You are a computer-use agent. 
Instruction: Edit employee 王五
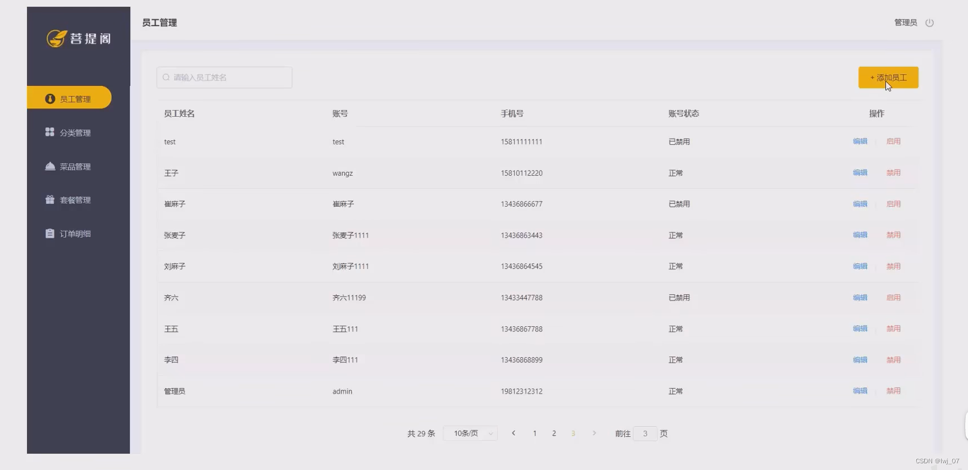click(x=860, y=328)
